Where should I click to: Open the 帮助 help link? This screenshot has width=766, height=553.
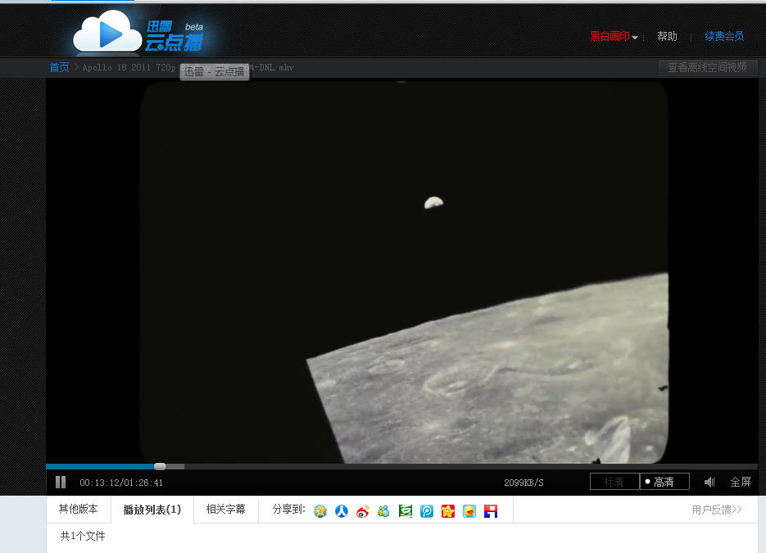[667, 36]
